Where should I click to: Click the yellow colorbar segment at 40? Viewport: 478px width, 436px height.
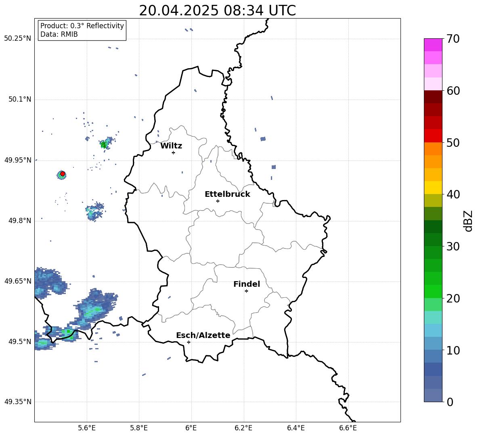(433, 188)
